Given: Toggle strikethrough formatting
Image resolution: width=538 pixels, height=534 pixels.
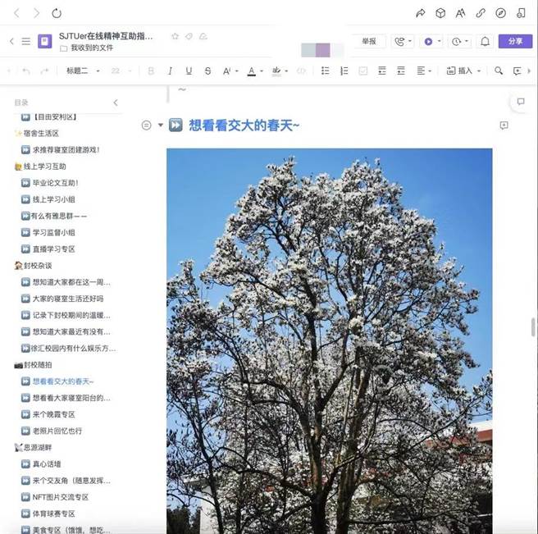Looking at the screenshot, I should [207, 71].
